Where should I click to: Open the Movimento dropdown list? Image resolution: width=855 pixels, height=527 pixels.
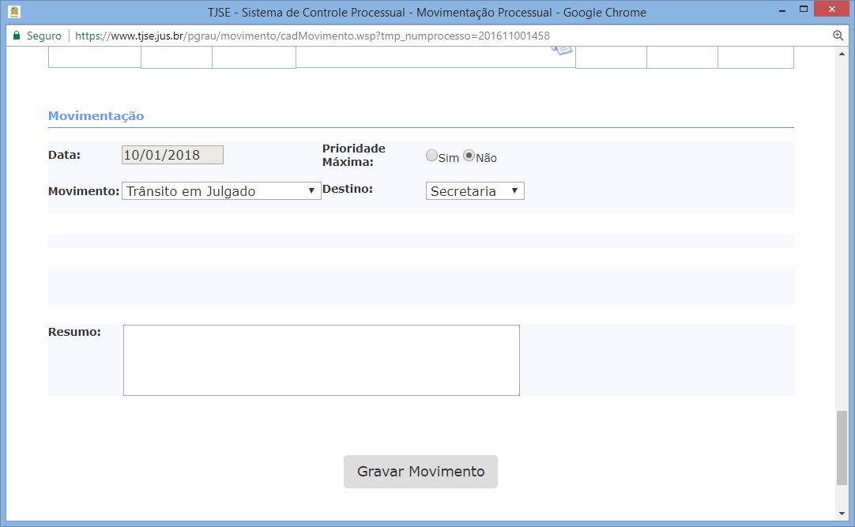(x=221, y=191)
